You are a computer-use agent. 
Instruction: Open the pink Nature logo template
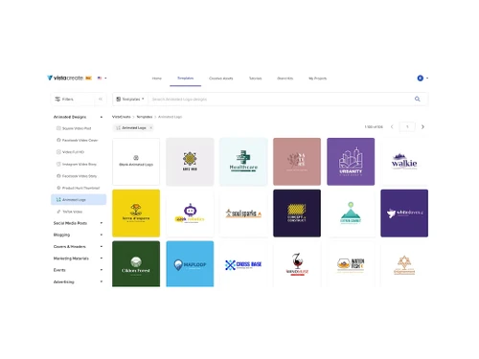point(297,162)
